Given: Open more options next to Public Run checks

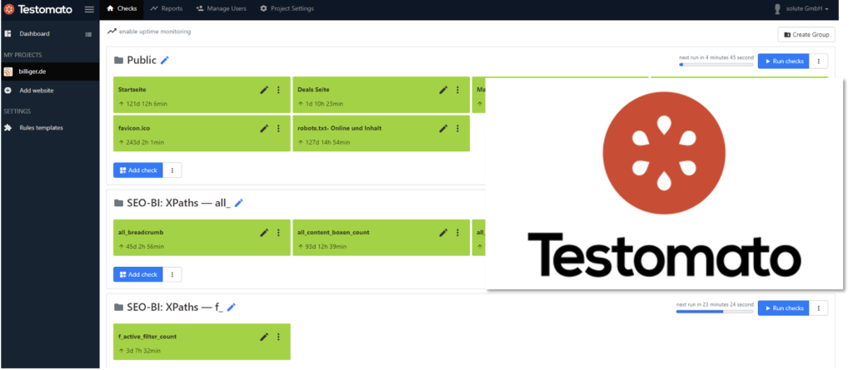Looking at the screenshot, I should point(819,62).
